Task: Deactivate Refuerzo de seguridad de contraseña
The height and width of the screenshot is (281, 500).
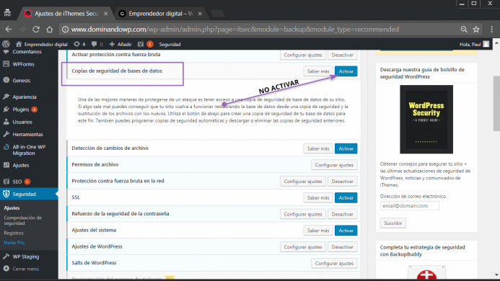Action: click(x=343, y=214)
